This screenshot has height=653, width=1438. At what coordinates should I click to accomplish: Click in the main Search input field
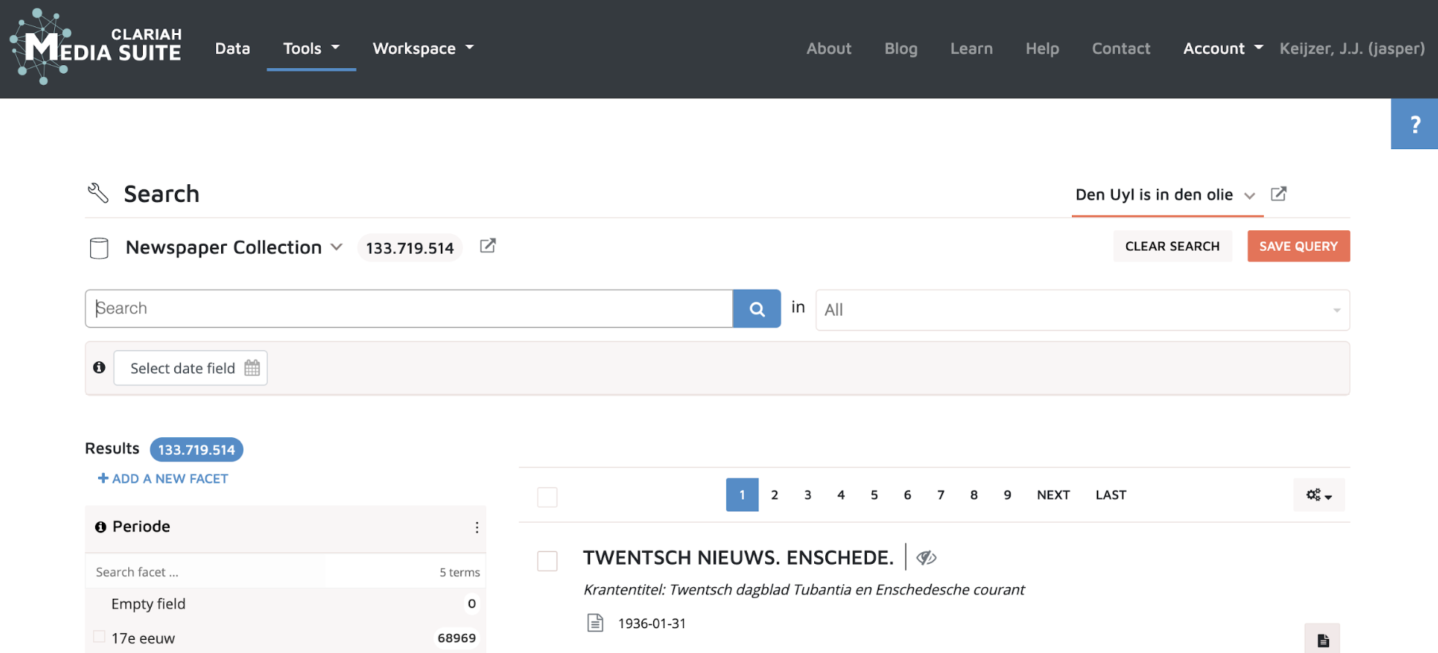coord(409,309)
